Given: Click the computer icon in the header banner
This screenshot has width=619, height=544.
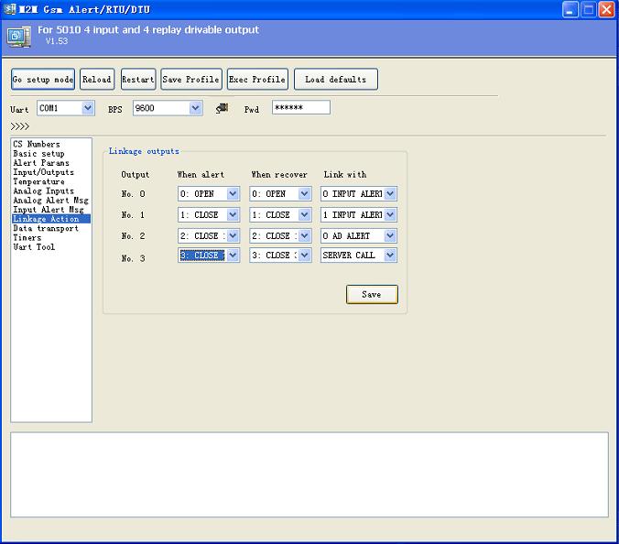Looking at the screenshot, I should (x=18, y=38).
